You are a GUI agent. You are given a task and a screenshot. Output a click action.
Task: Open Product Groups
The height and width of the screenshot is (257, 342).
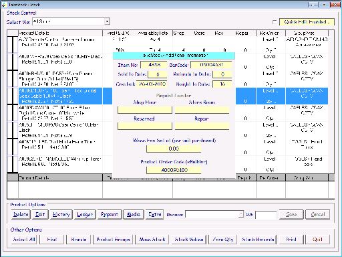[113, 240]
